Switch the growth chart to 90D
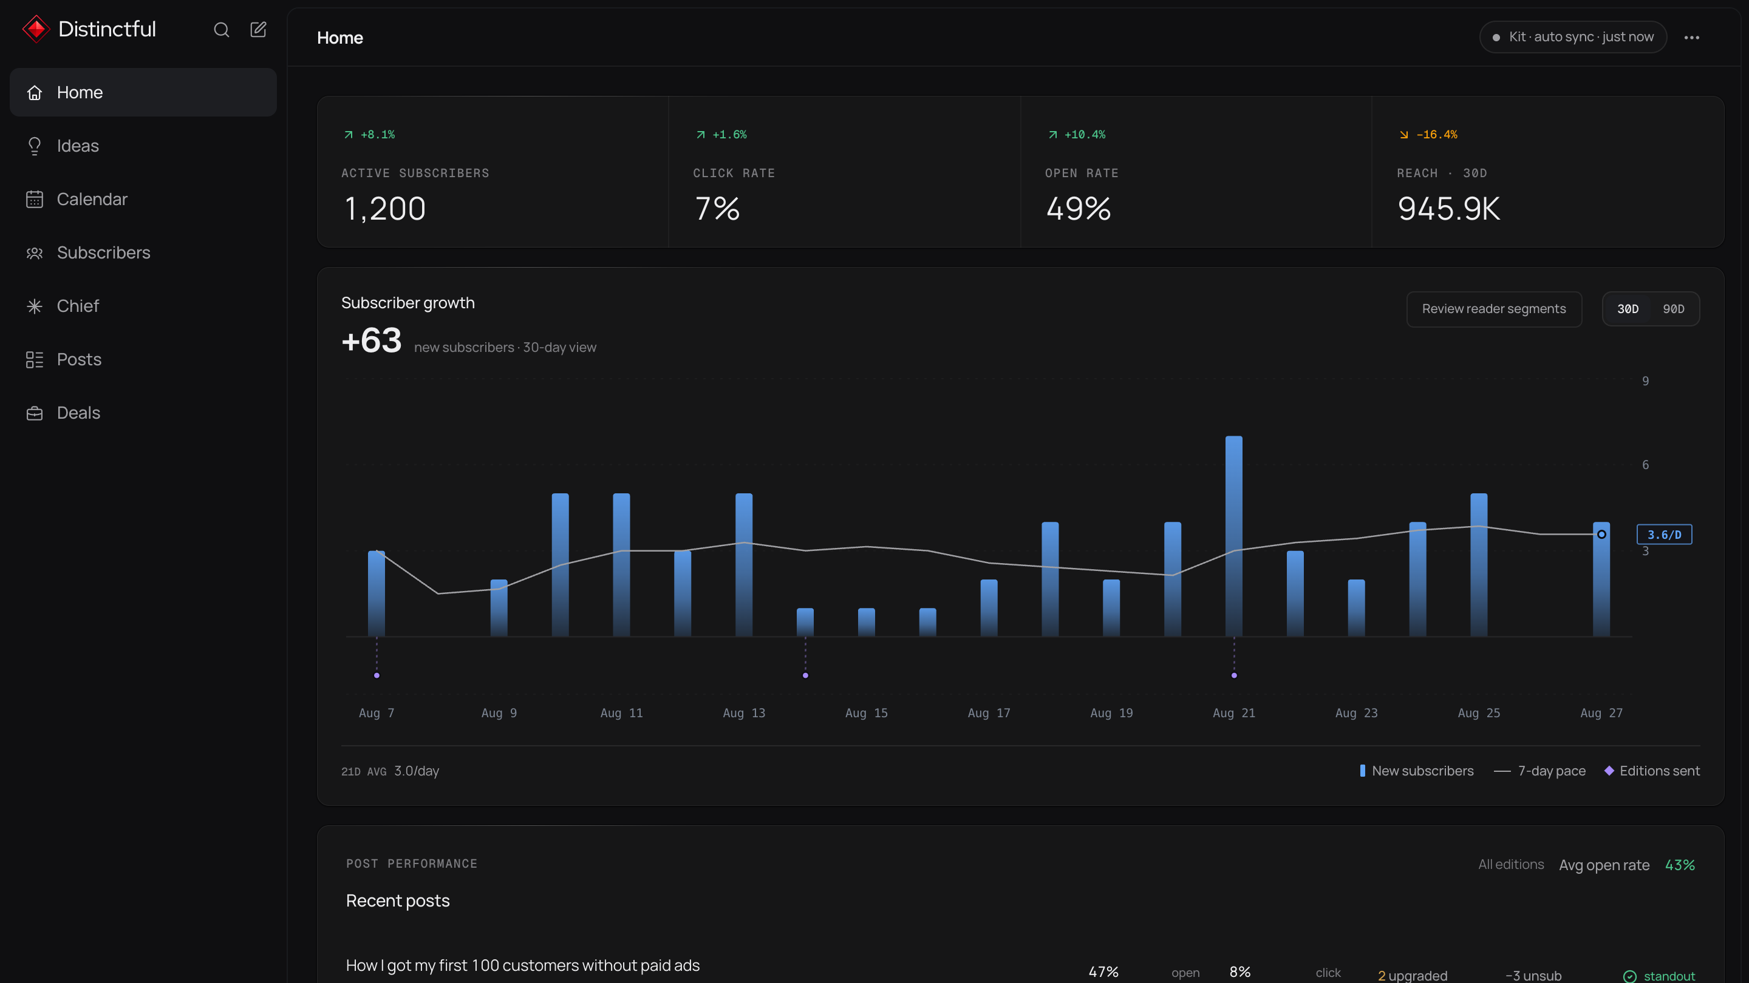The width and height of the screenshot is (1749, 983). 1674,309
